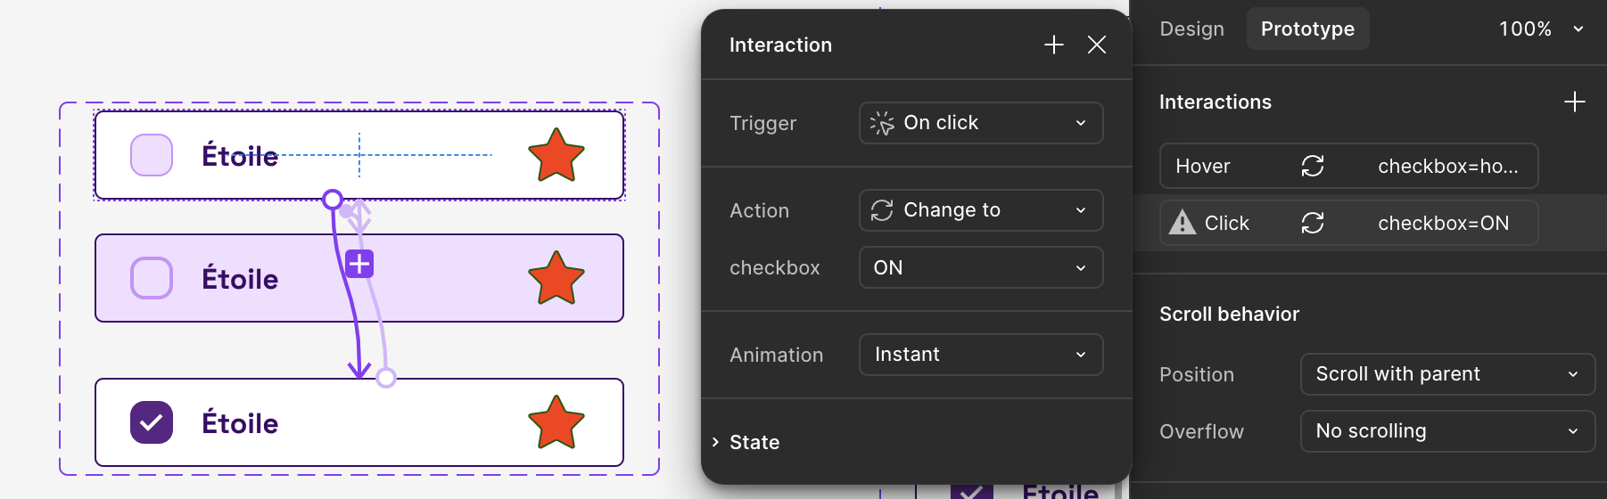
Task: Add a new interaction in Interactions panel
Action: [1574, 102]
